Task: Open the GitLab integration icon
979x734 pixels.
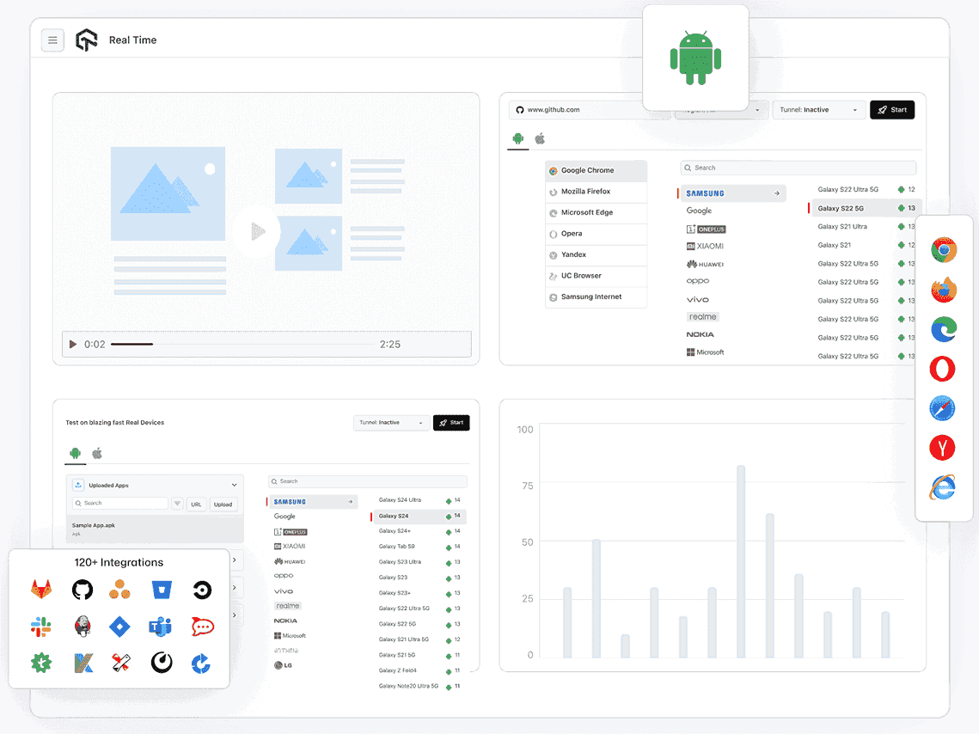Action: pos(41,590)
